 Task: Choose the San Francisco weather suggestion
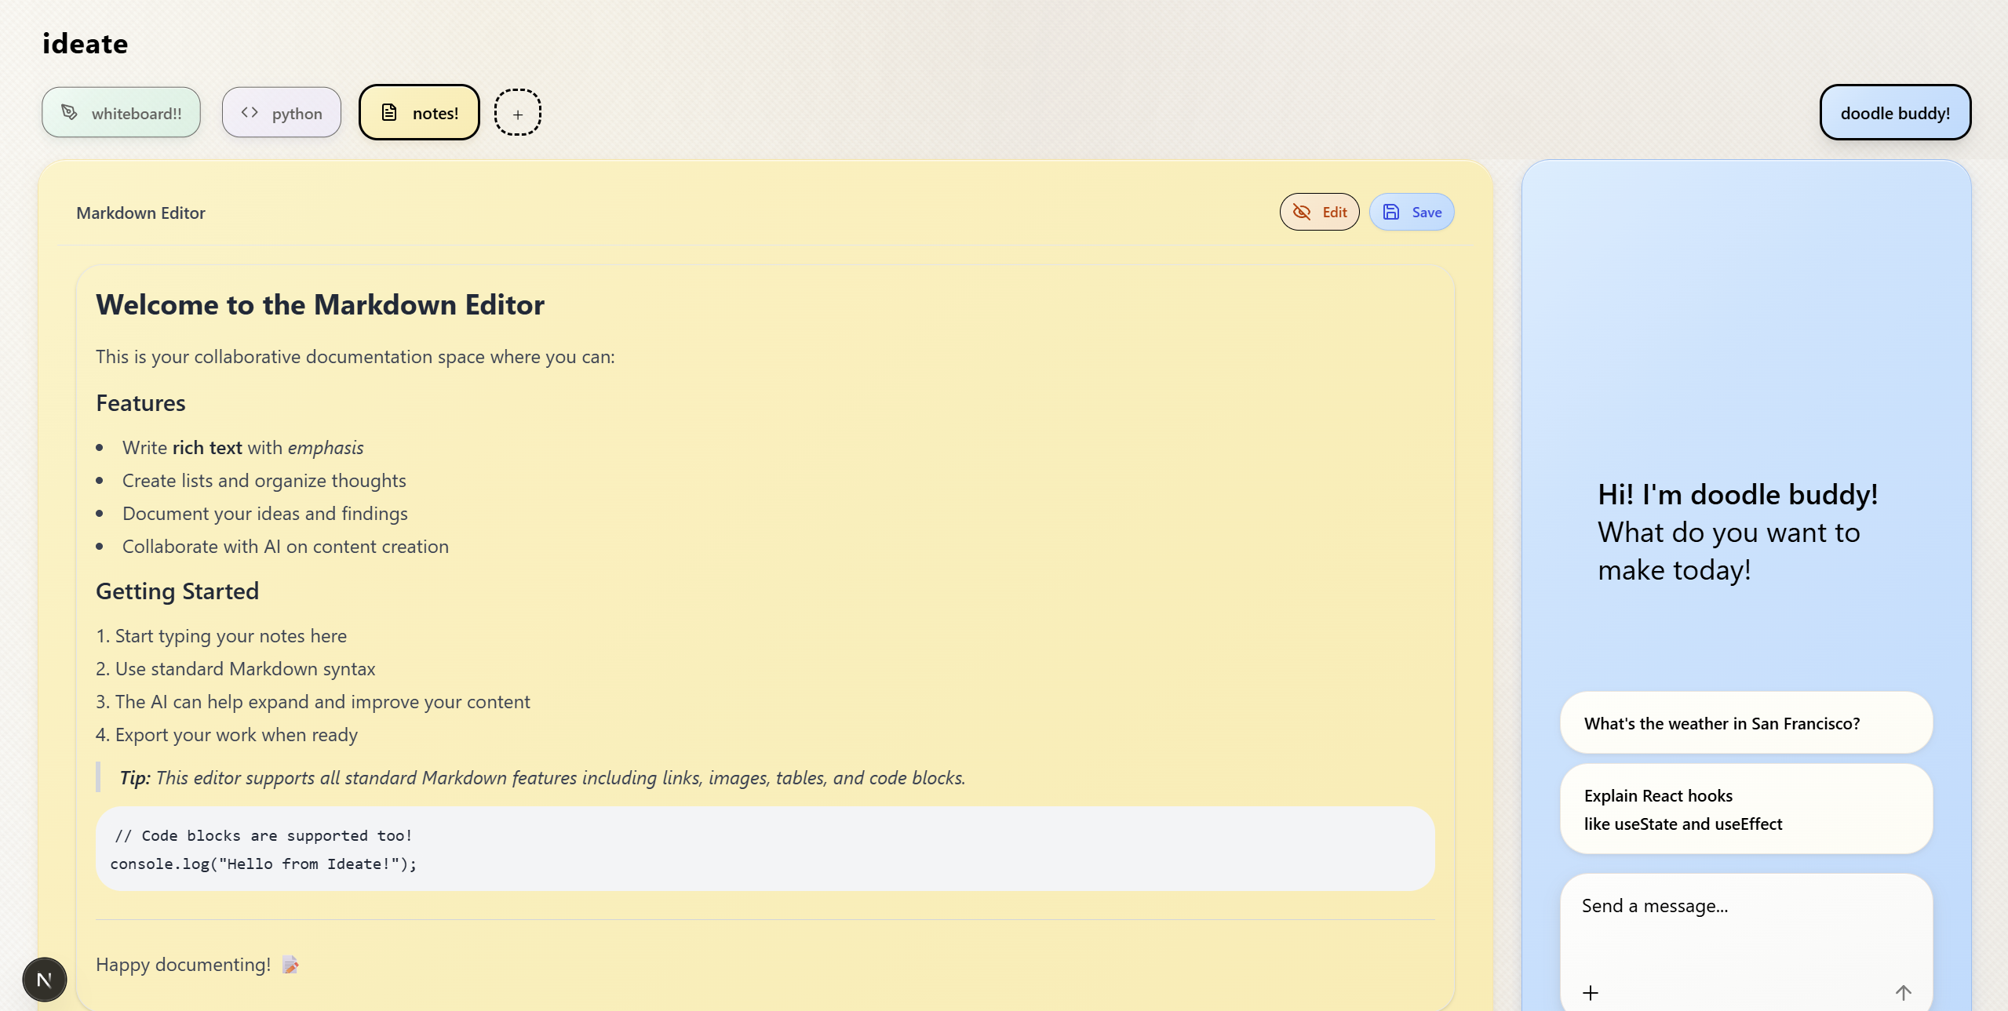coord(1745,723)
